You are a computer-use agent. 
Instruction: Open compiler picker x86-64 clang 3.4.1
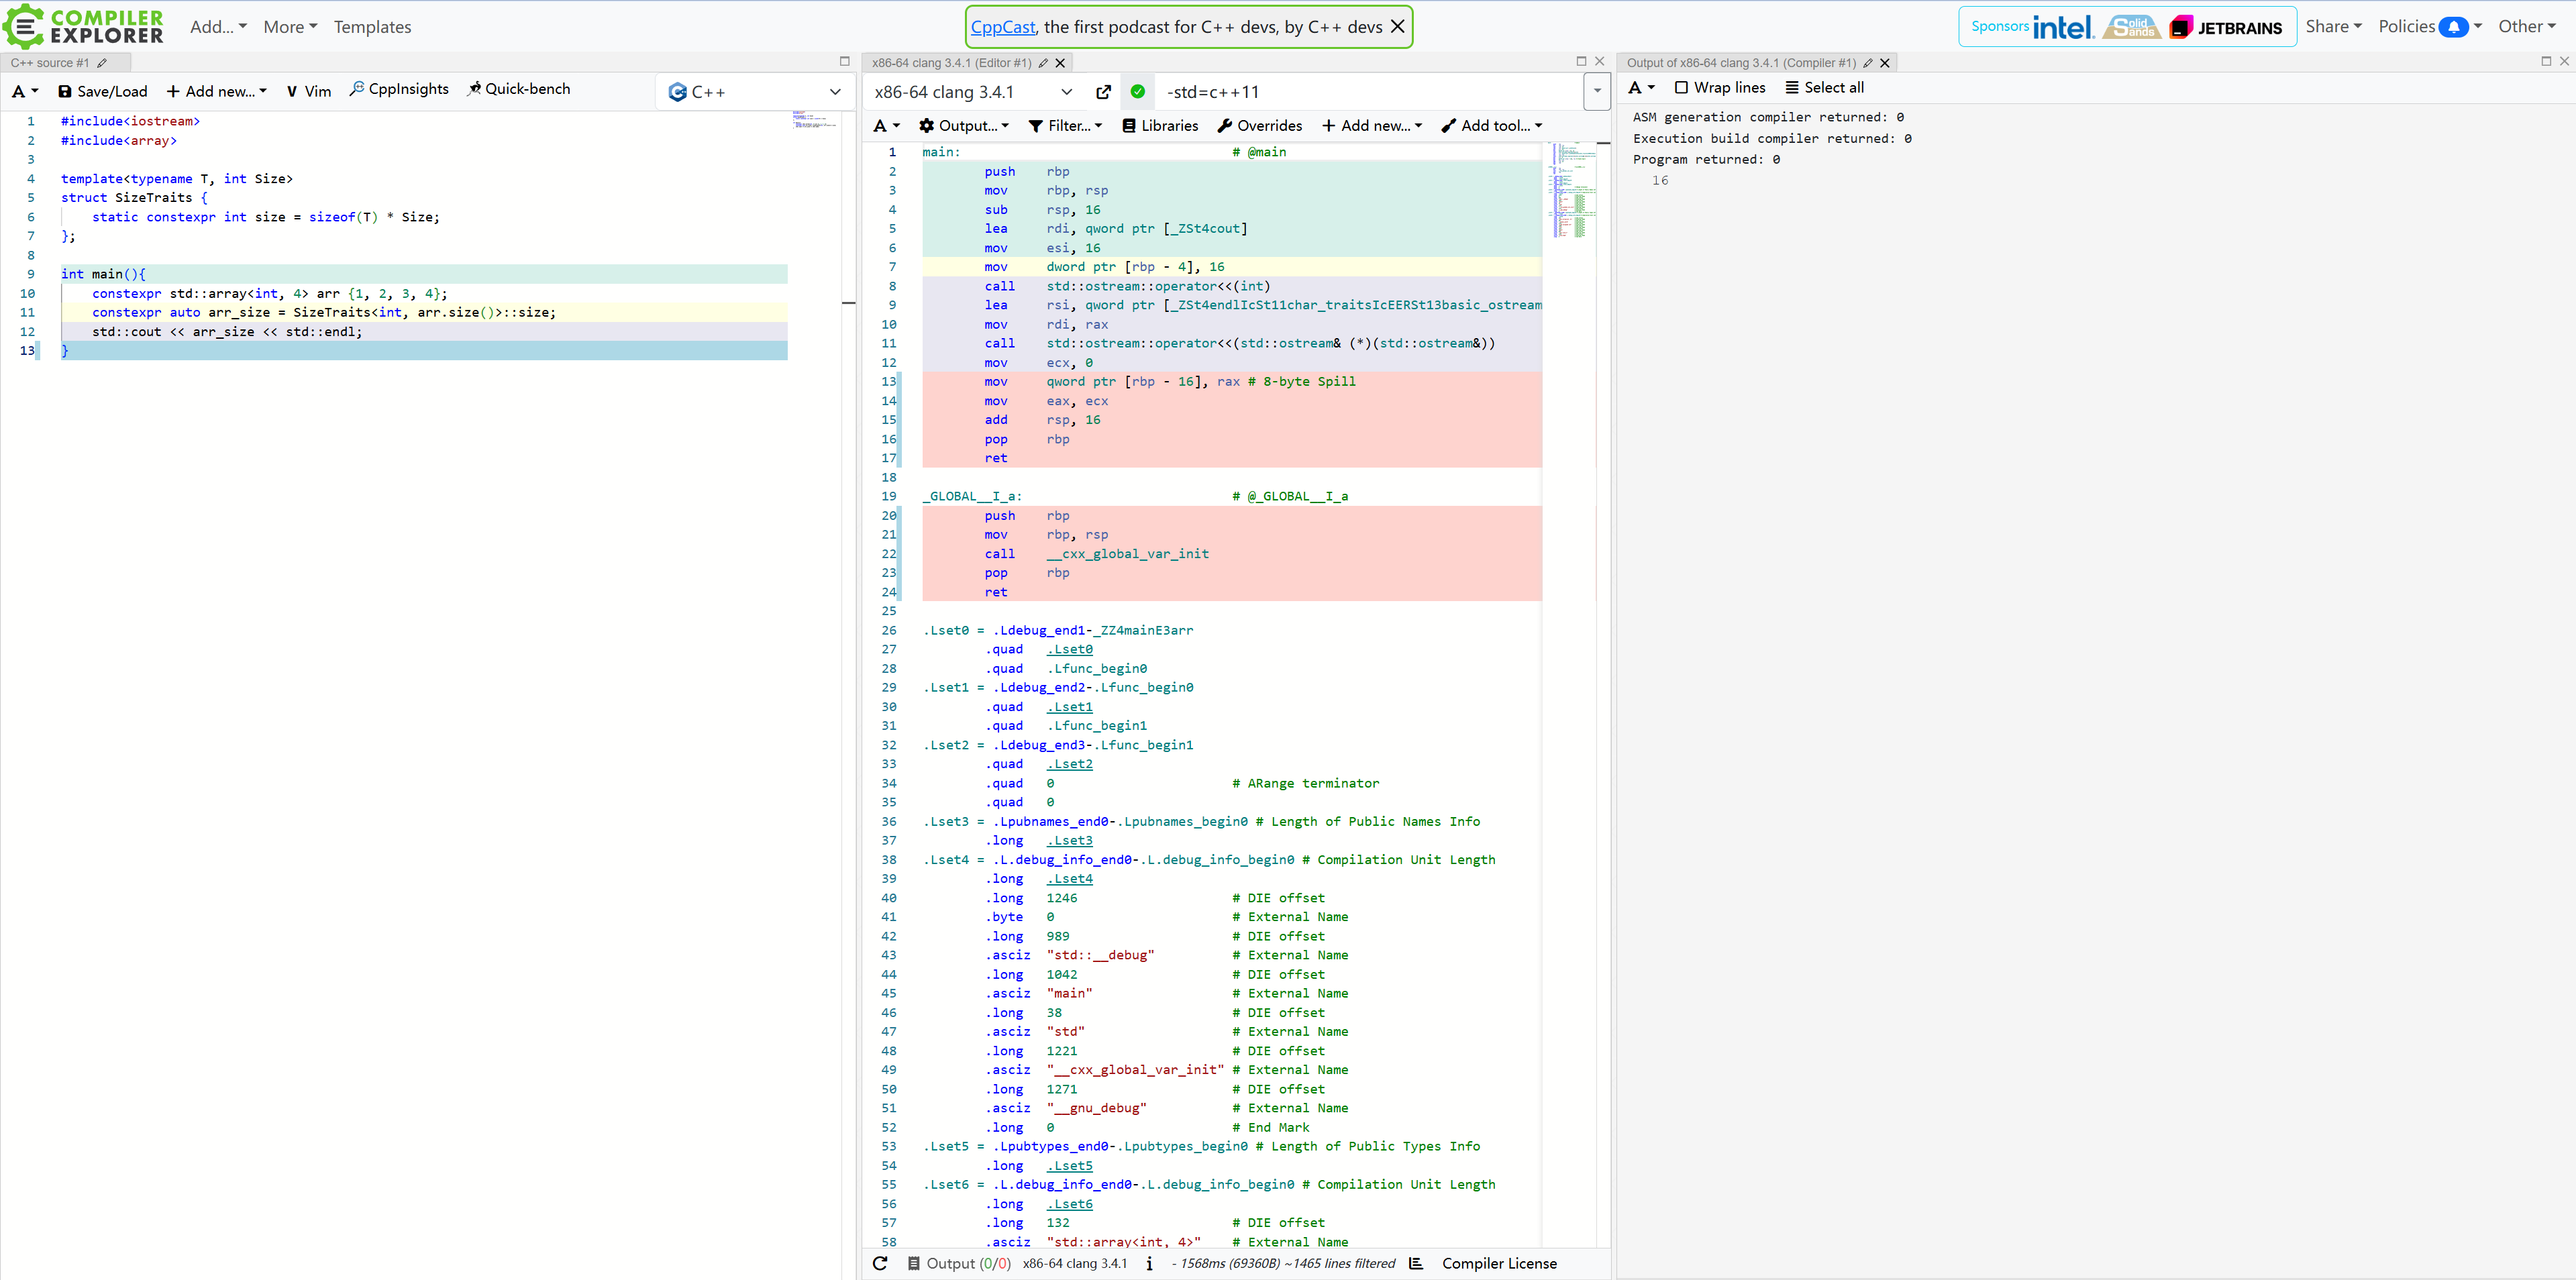(973, 92)
